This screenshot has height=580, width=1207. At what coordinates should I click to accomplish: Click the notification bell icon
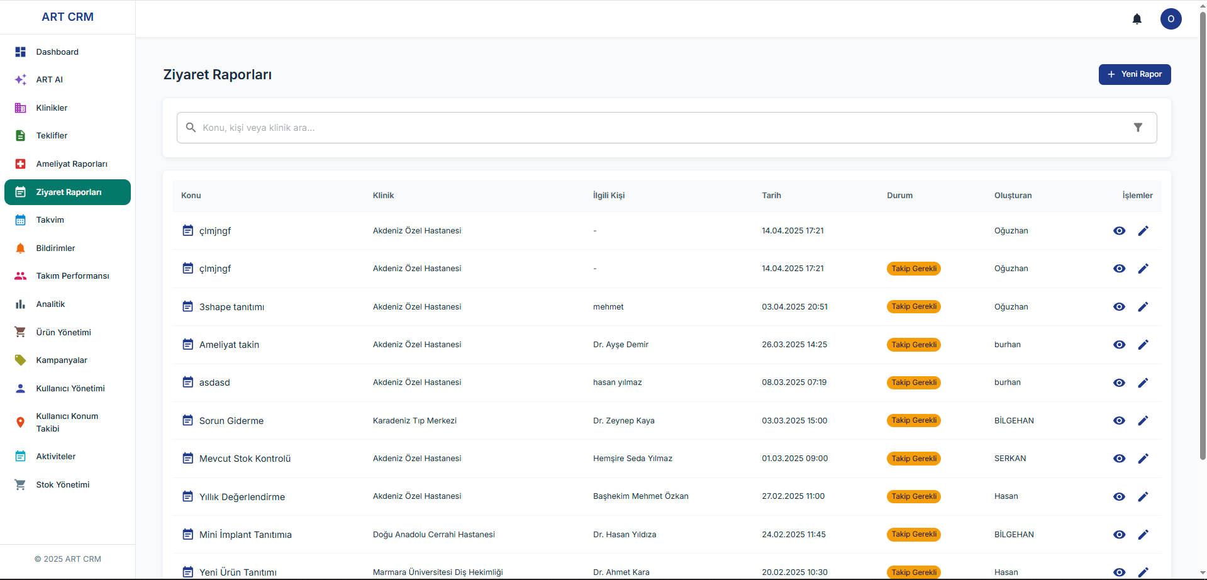1137,19
